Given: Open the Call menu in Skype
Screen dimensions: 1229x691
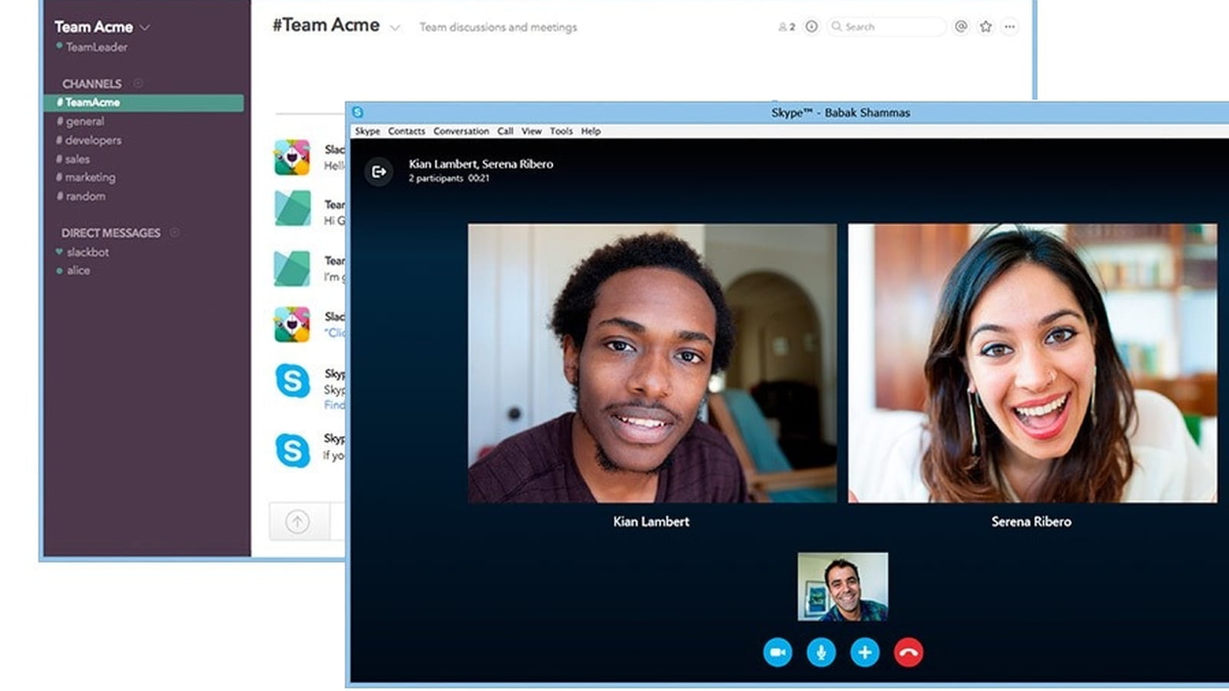Looking at the screenshot, I should [x=505, y=131].
